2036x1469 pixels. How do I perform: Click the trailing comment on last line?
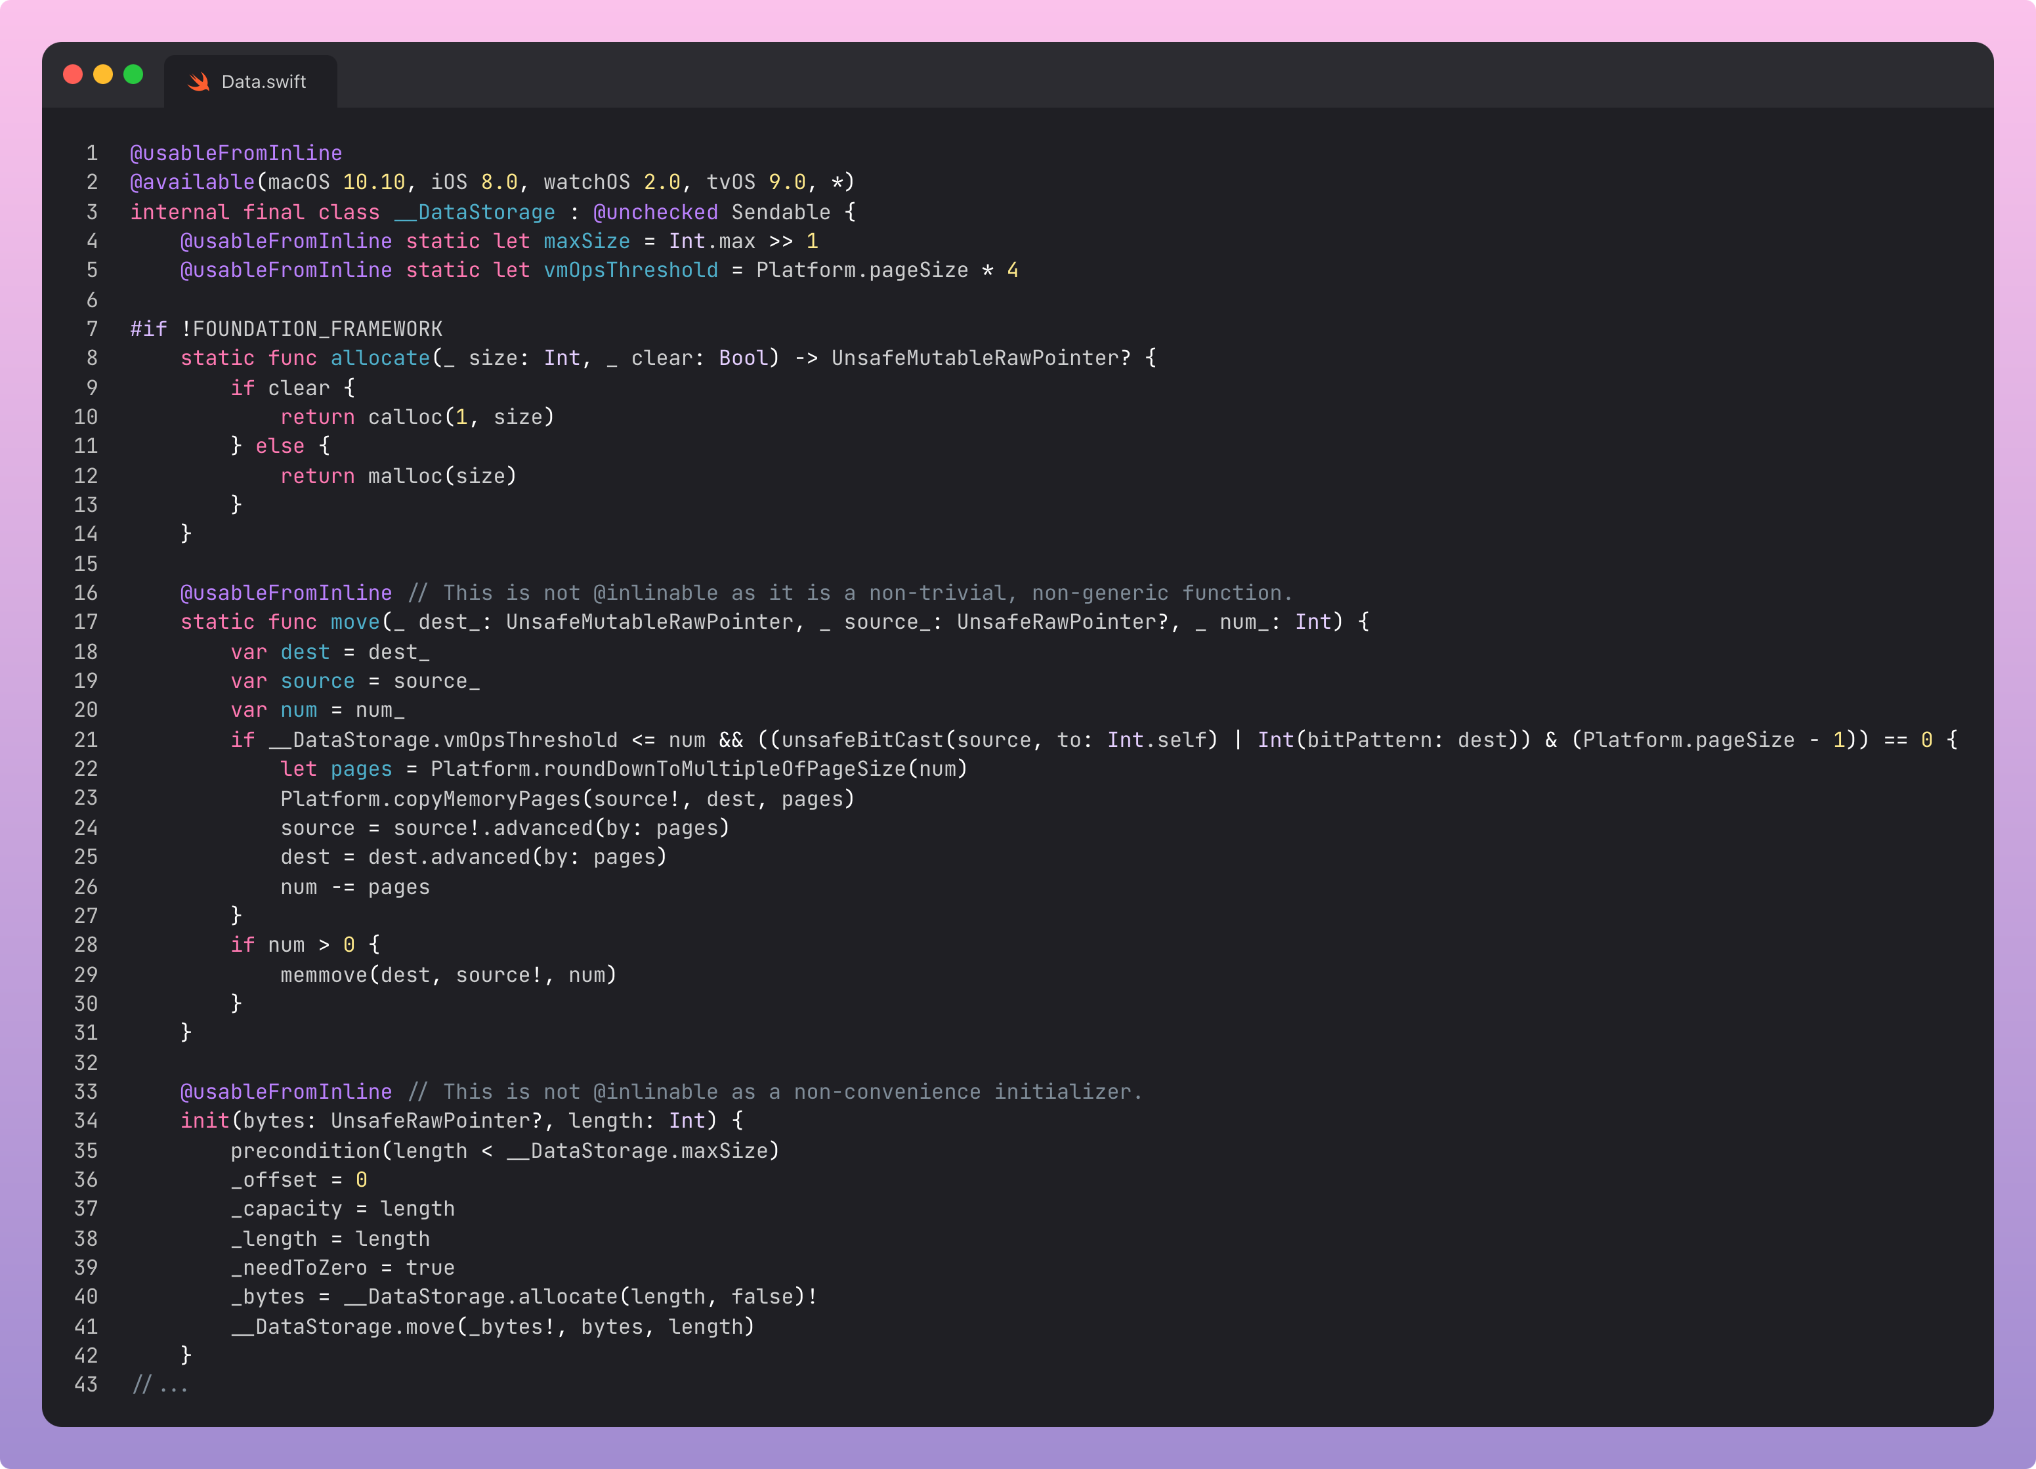click(161, 1384)
